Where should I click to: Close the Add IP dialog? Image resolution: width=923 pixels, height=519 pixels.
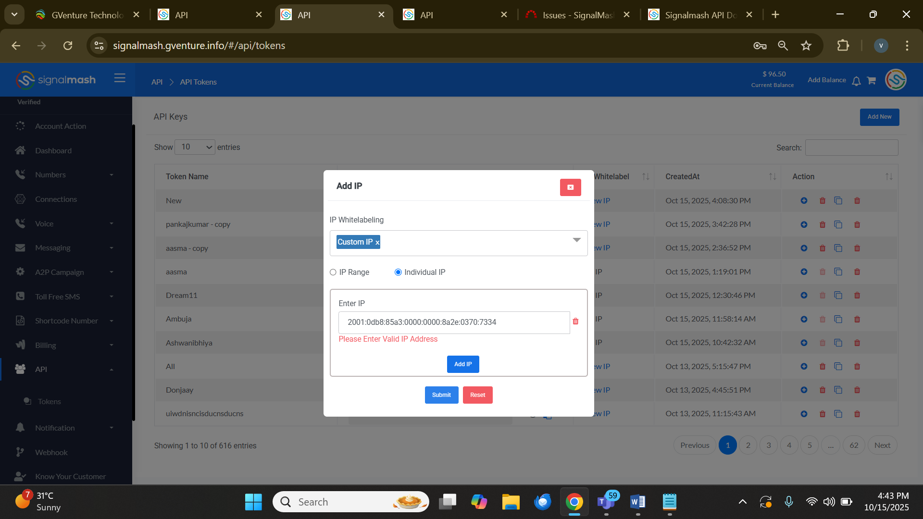click(x=570, y=187)
